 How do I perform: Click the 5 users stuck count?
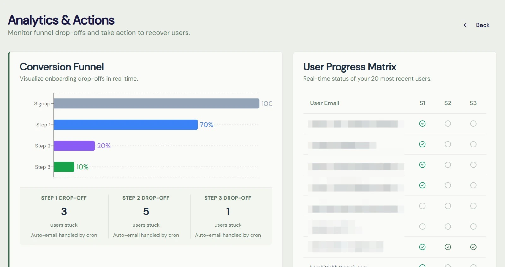point(146,211)
